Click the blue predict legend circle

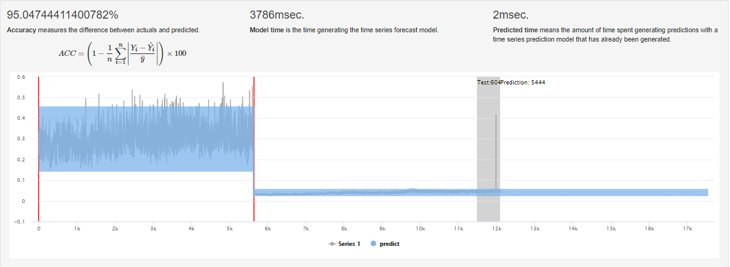pos(373,243)
